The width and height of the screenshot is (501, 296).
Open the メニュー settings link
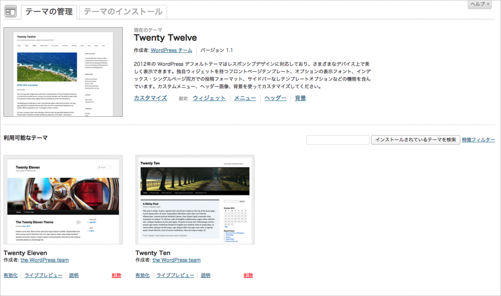tap(245, 98)
